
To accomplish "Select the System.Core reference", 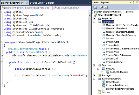I will click(113, 42).
